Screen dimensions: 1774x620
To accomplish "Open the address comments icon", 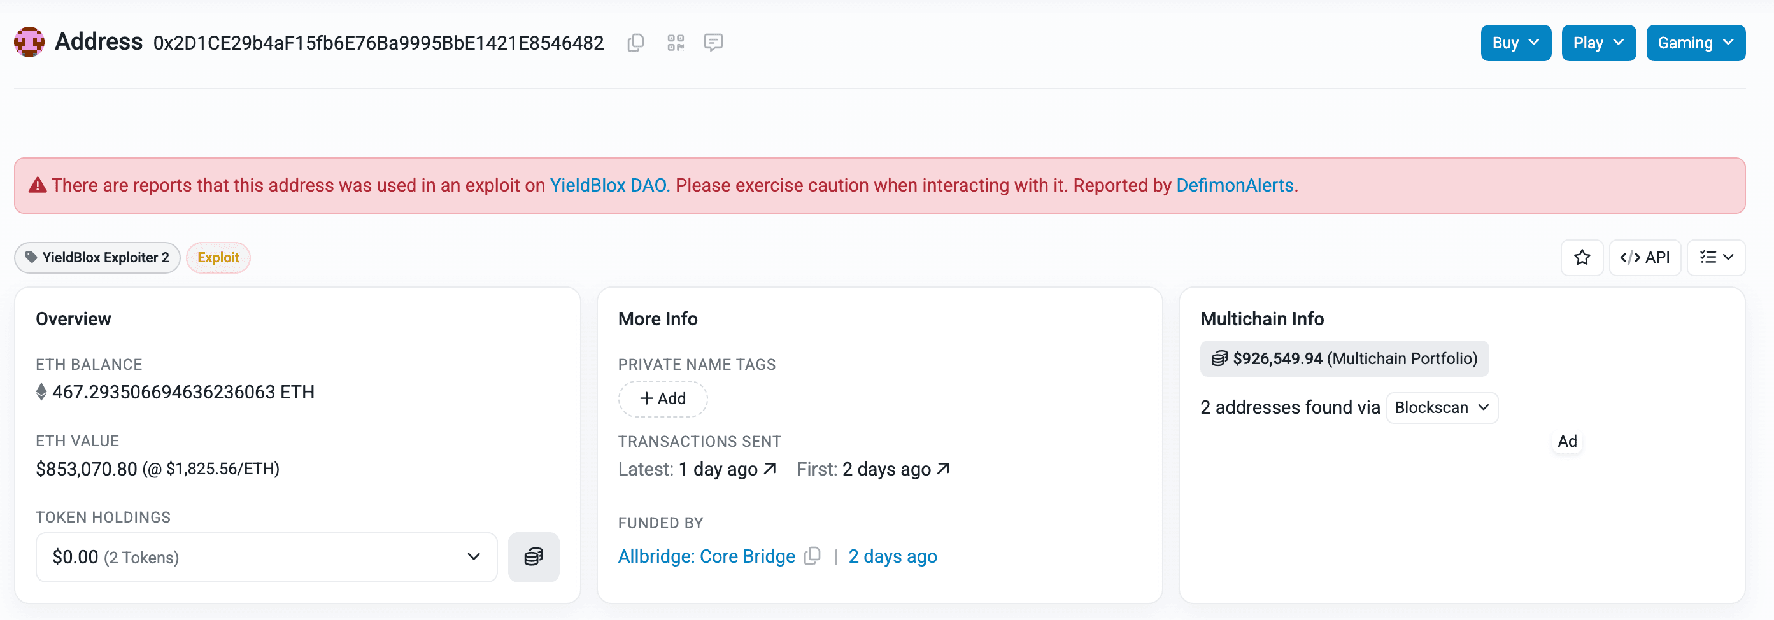I will click(713, 43).
